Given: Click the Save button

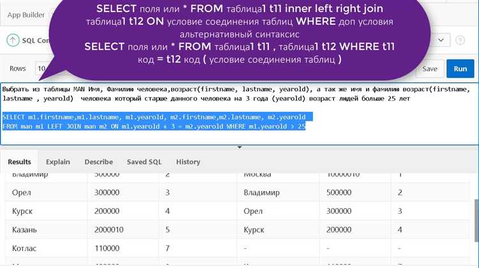Looking at the screenshot, I should tap(430, 69).
